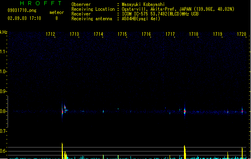Click the 0.6 kHz axis label

(x=3, y=151)
